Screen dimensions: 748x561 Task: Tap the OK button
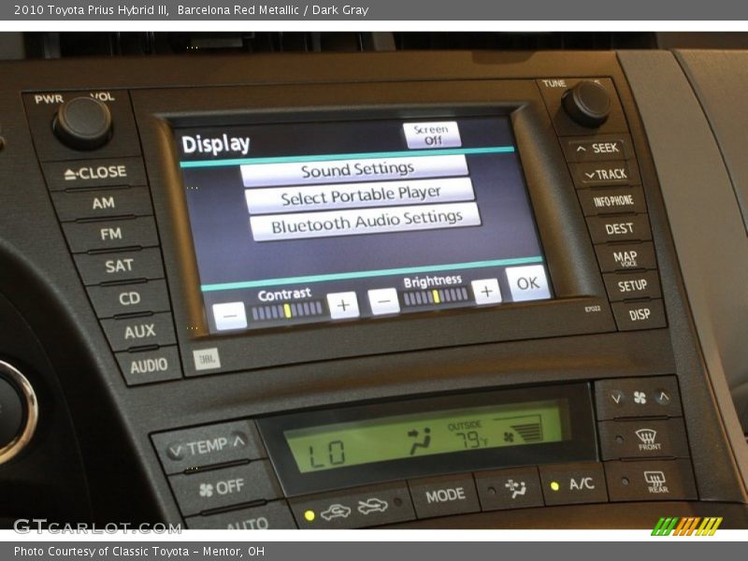pos(527,282)
